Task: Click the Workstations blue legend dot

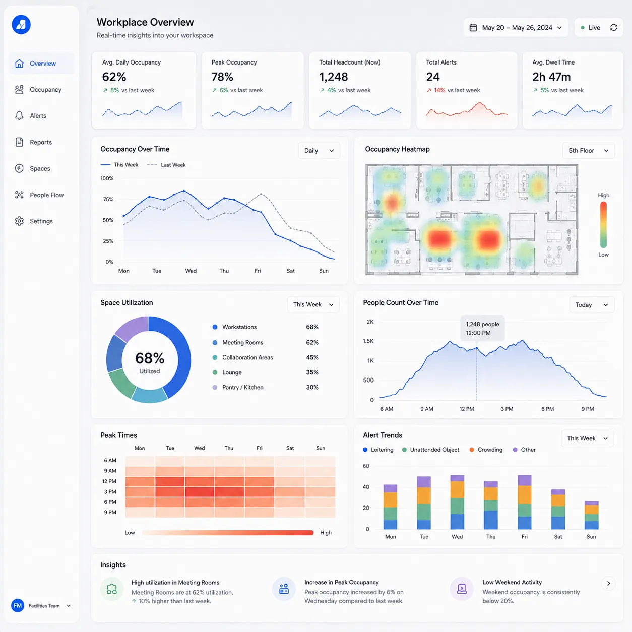Action: point(215,327)
